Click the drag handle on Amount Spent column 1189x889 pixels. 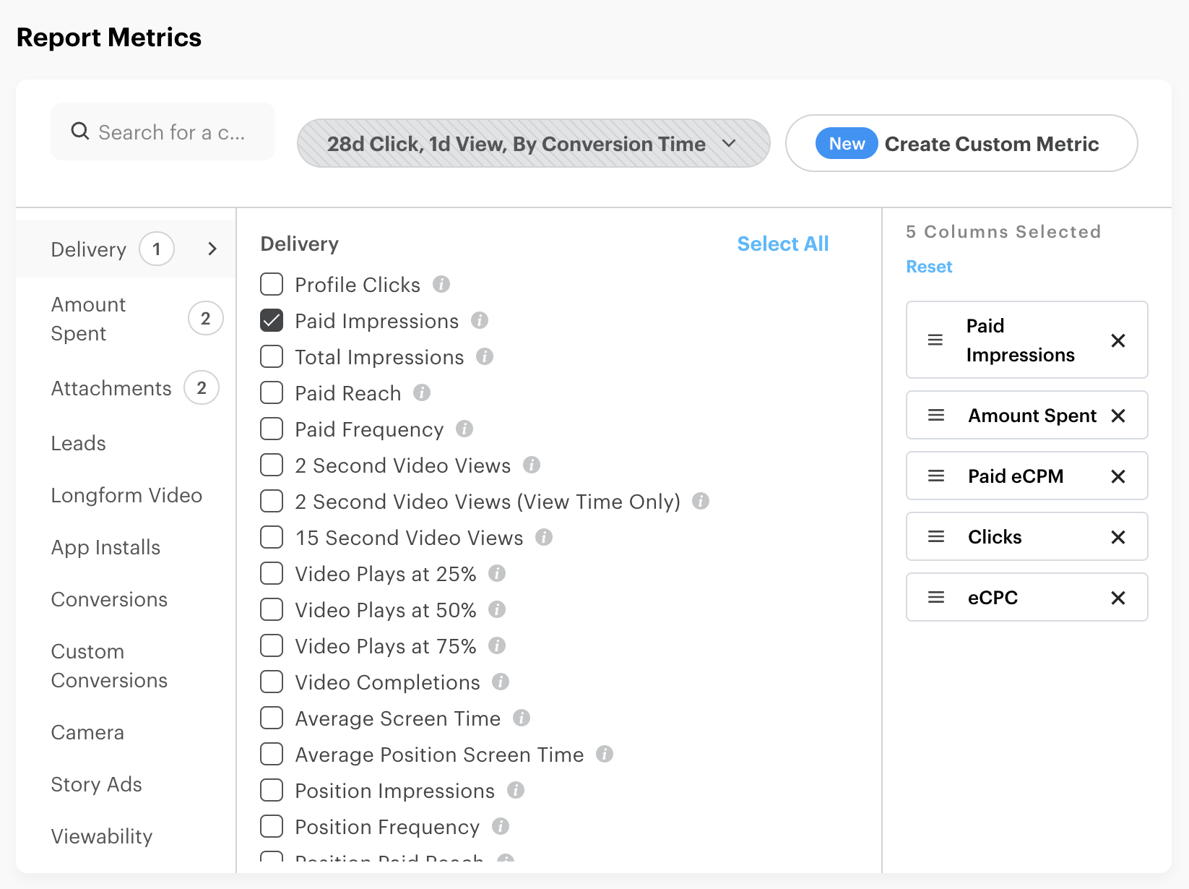coord(935,416)
